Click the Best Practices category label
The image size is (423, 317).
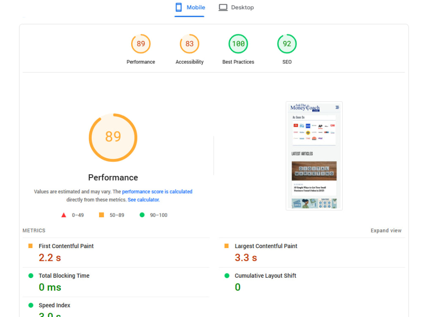[238, 62]
